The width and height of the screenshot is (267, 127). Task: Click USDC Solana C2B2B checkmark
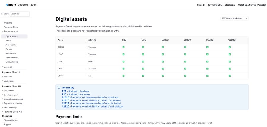207,61
